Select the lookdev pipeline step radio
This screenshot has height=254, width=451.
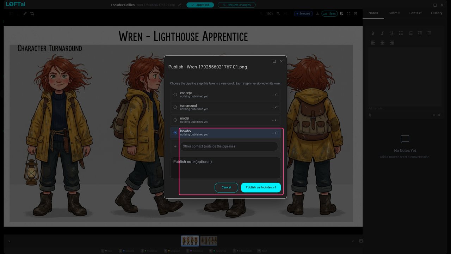point(175,133)
